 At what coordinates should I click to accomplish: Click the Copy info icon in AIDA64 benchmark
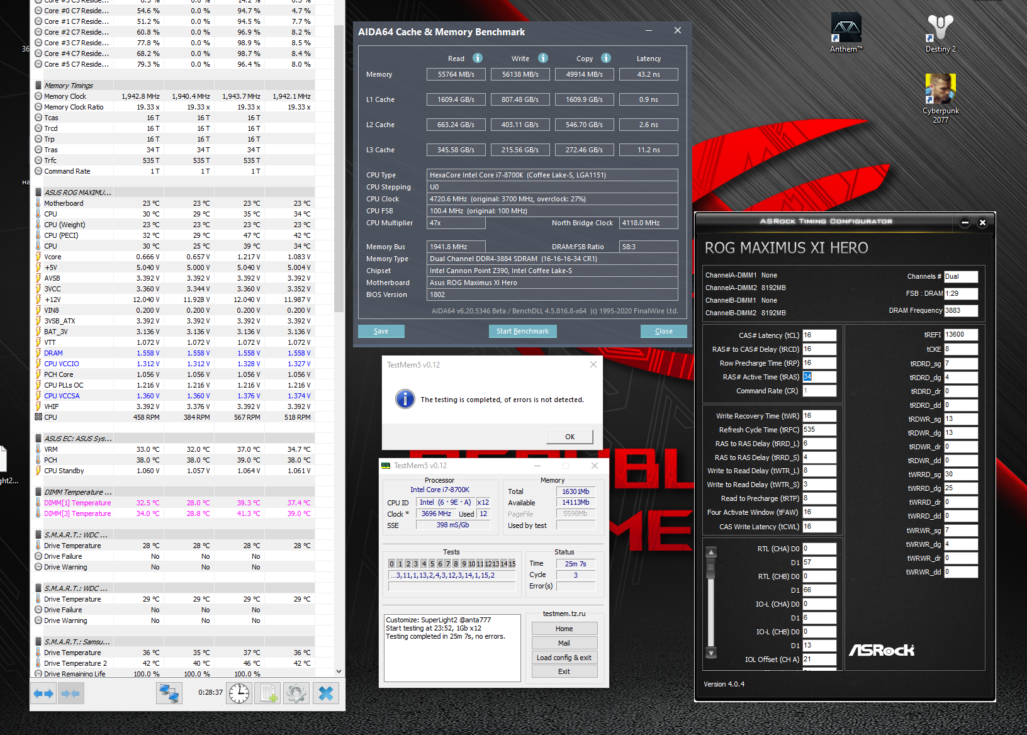pyautogui.click(x=606, y=58)
